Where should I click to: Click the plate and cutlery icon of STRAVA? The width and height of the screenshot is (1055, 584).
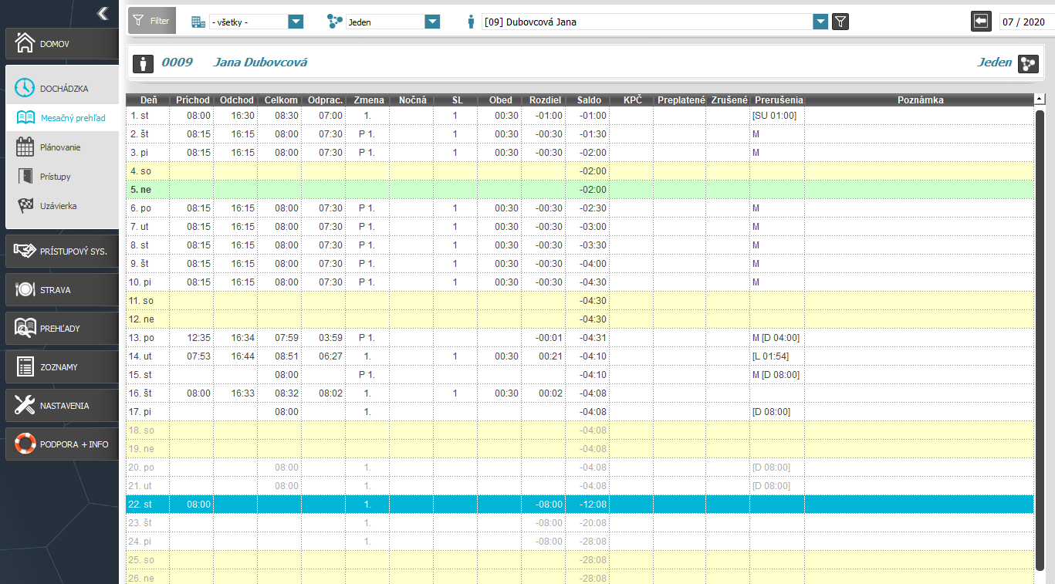click(x=25, y=290)
